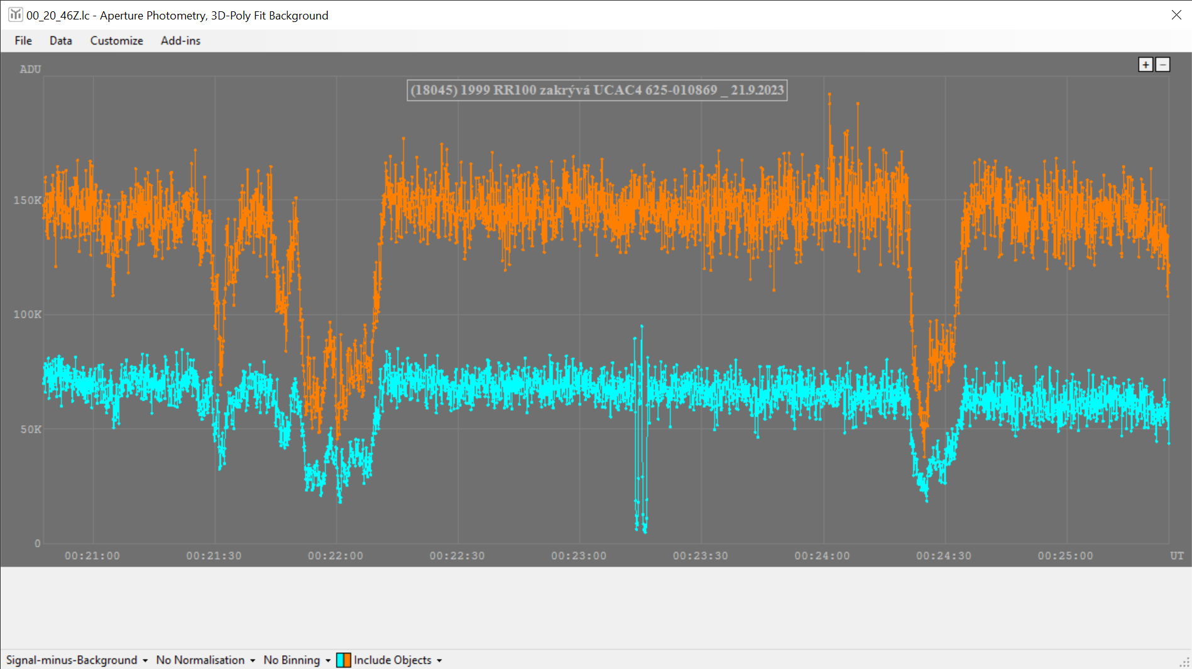Click the ADU axis title
The height and width of the screenshot is (669, 1192).
point(30,69)
